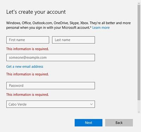Click the blue Next button
This screenshot has width=141, height=132.
(x=88, y=123)
